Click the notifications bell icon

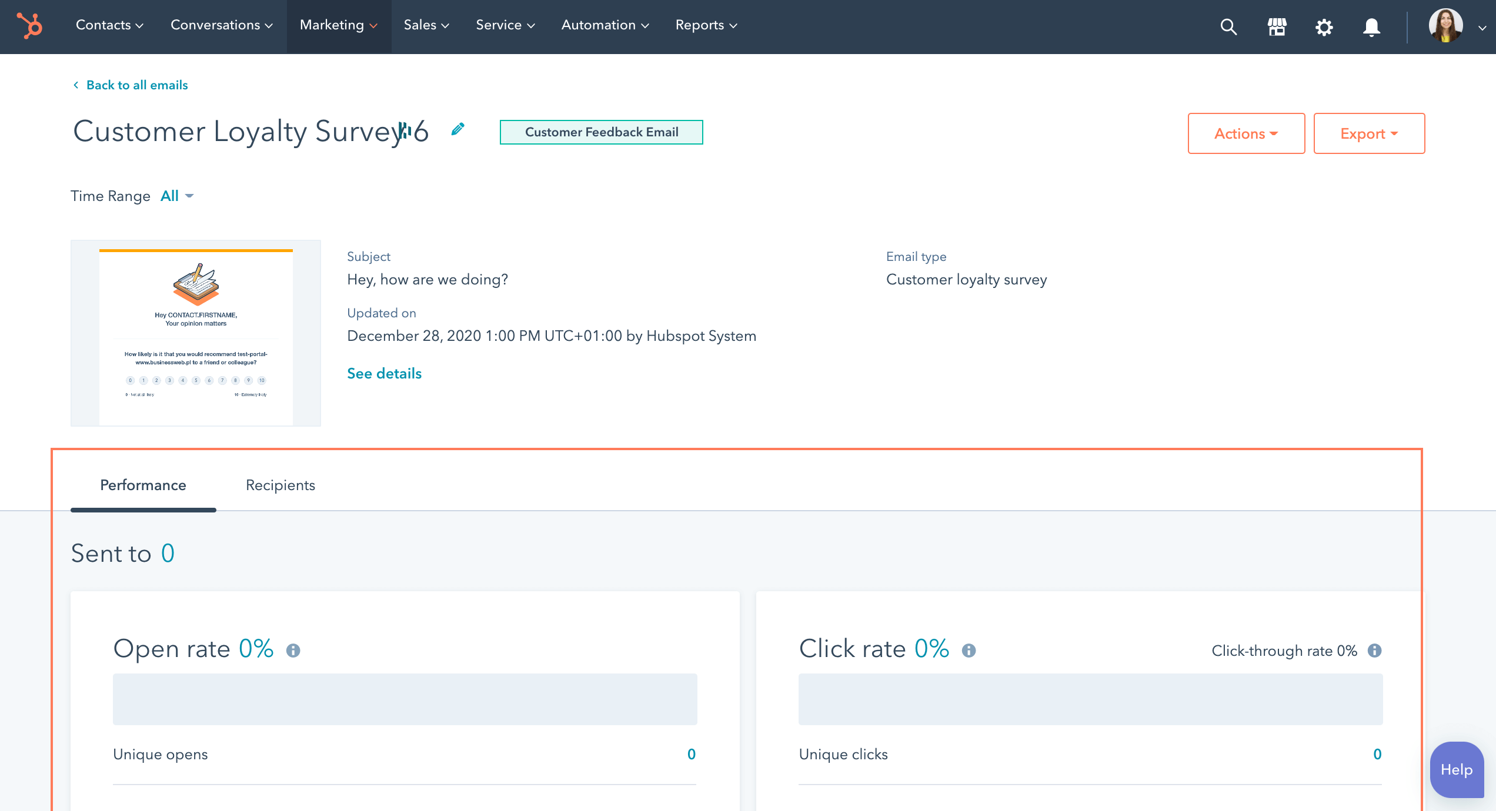[1370, 26]
